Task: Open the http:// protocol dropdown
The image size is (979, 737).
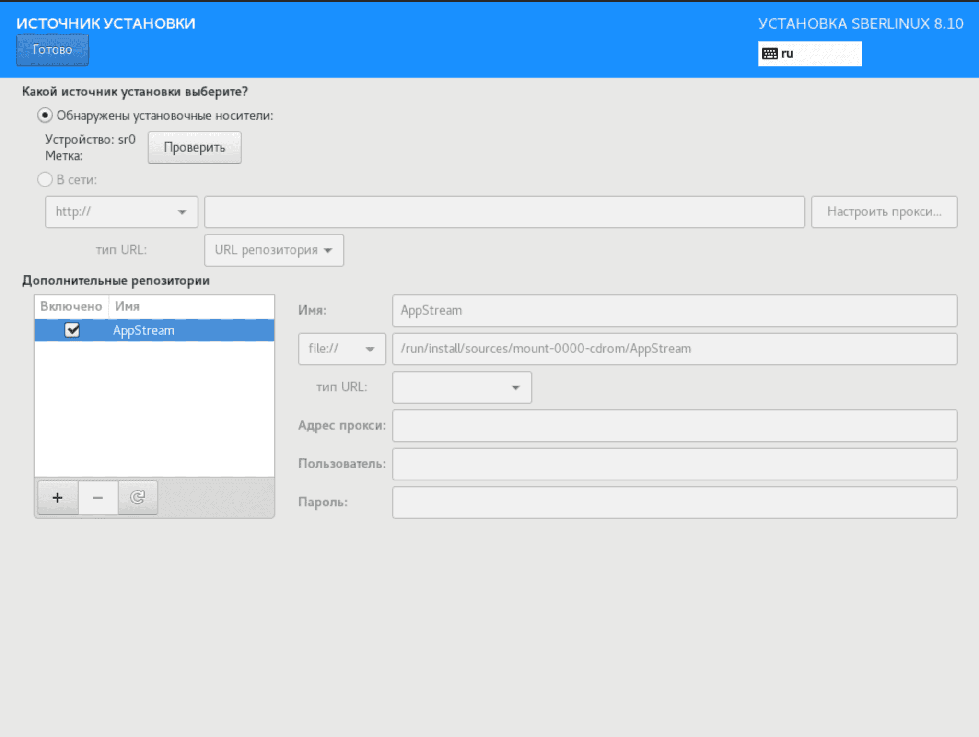Action: 121,211
